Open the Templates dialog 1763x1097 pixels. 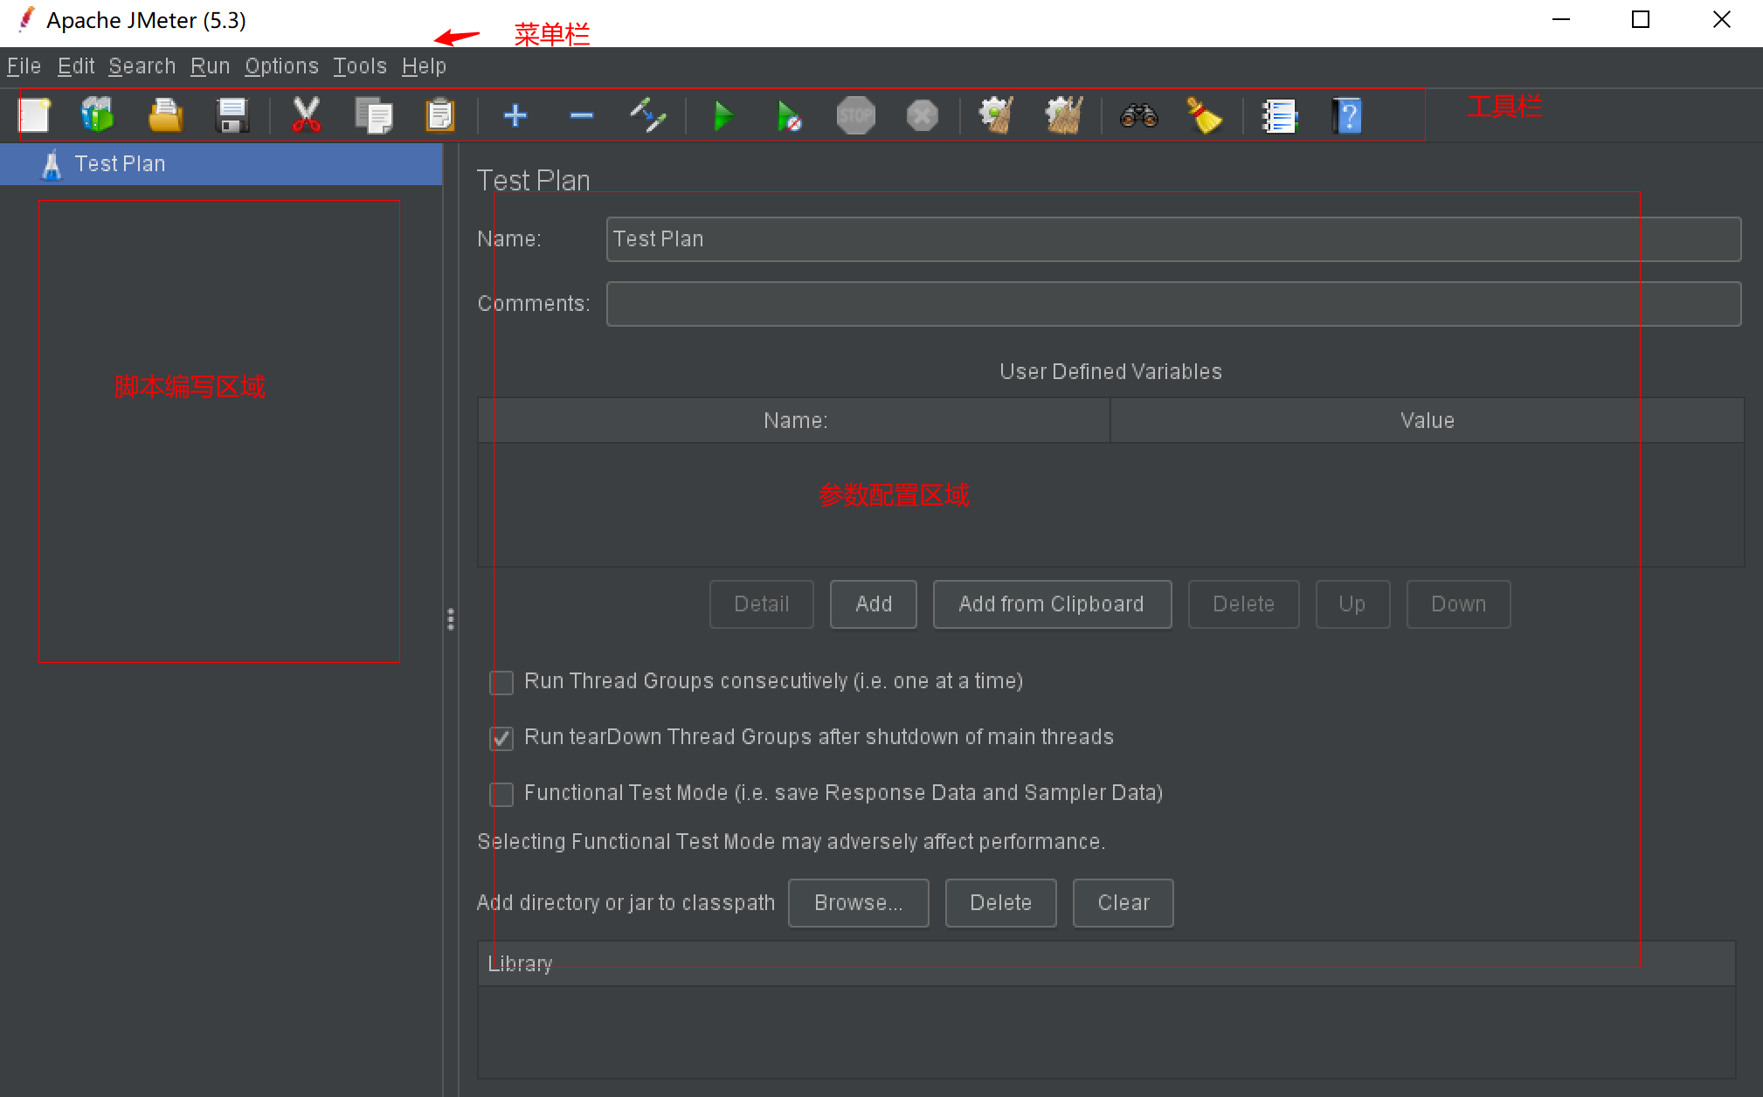(98, 114)
